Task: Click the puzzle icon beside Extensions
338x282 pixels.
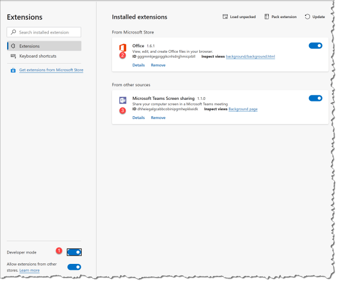Action: 13,46
